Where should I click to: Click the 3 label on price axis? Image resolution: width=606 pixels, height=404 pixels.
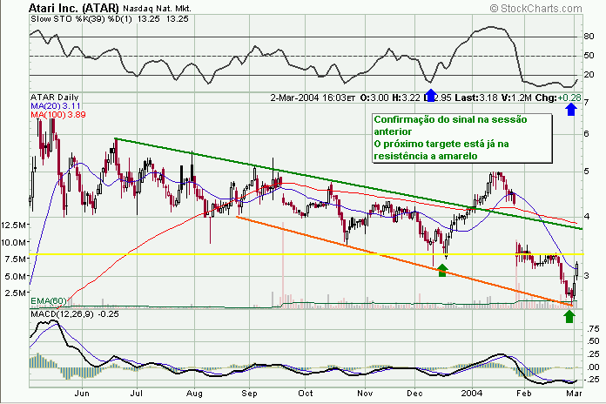click(586, 276)
